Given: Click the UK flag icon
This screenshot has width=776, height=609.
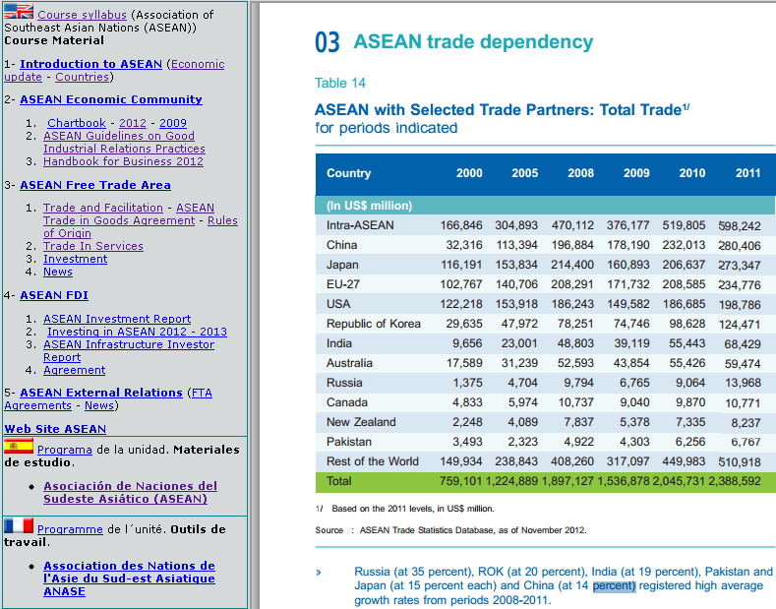Looking at the screenshot, I should click(x=19, y=12).
